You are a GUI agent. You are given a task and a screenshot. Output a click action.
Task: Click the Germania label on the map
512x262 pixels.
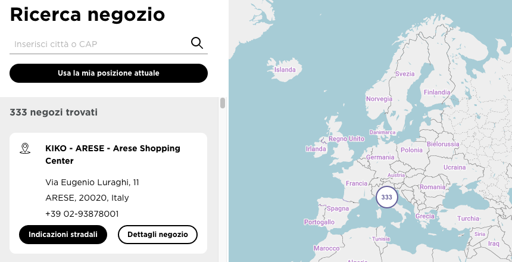[x=380, y=157]
